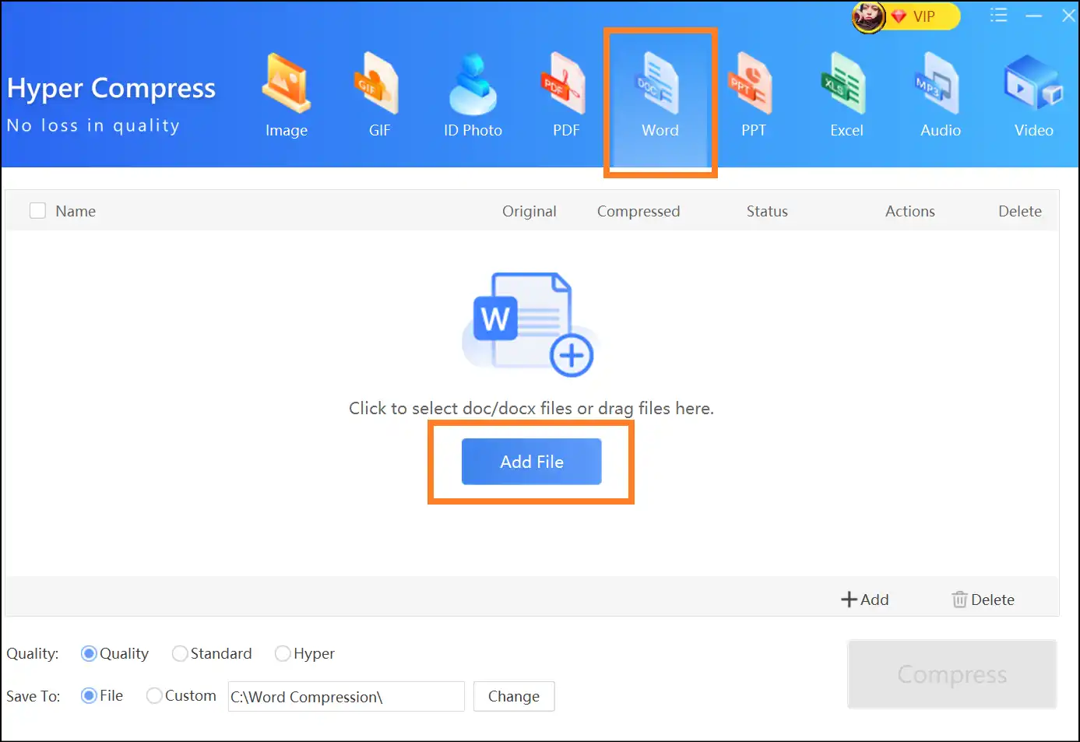Screen dimensions: 1080x742
Task: Click the Name column header
Action: pos(76,211)
